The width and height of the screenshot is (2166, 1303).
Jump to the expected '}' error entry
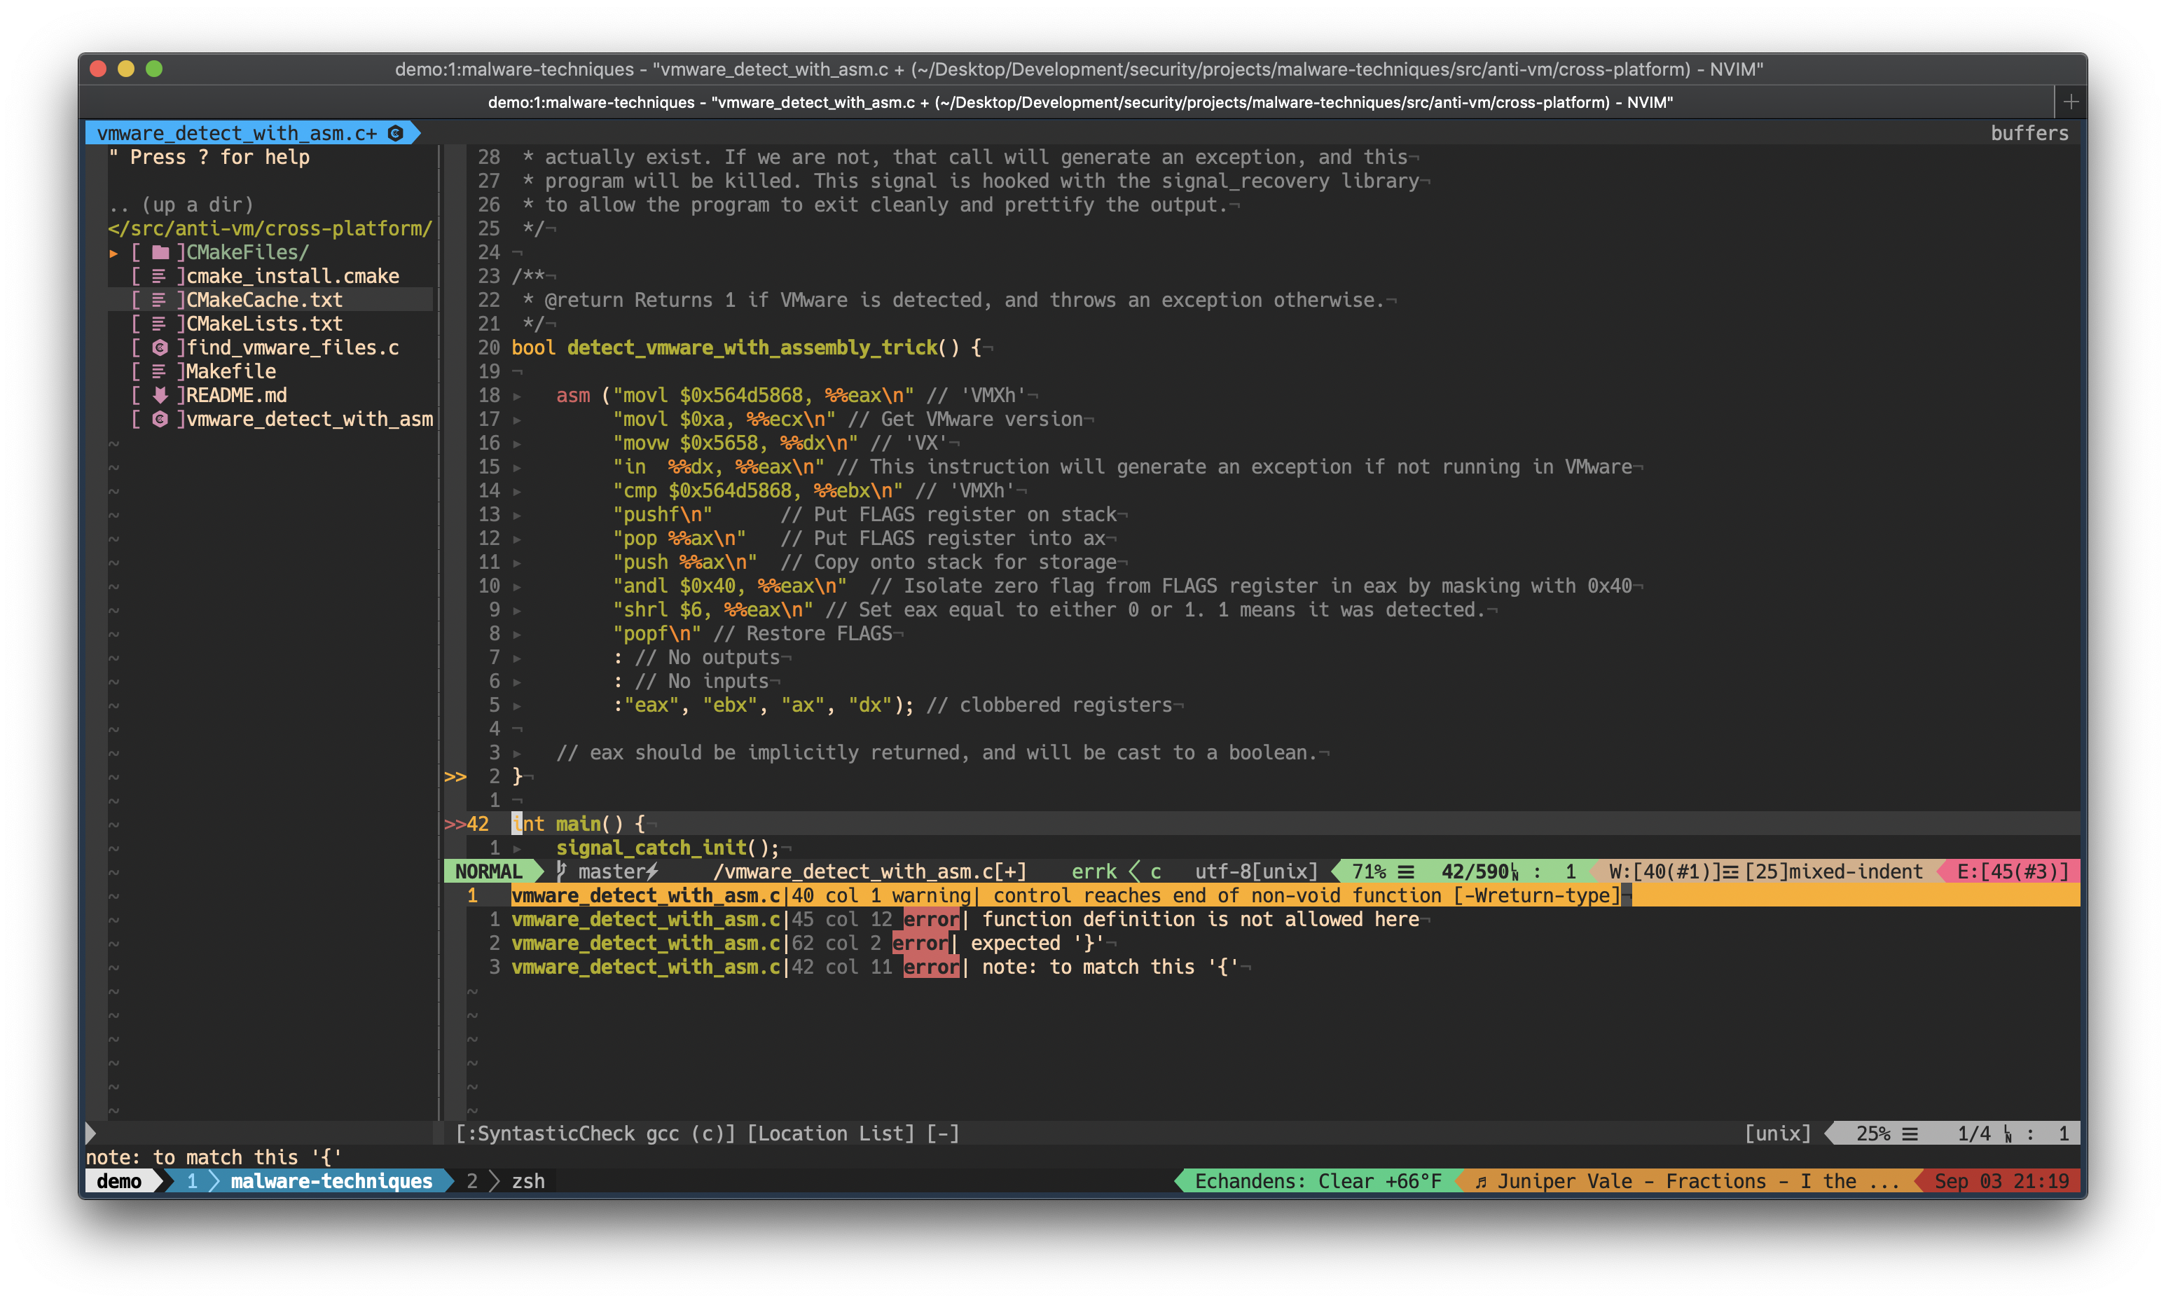click(1036, 943)
